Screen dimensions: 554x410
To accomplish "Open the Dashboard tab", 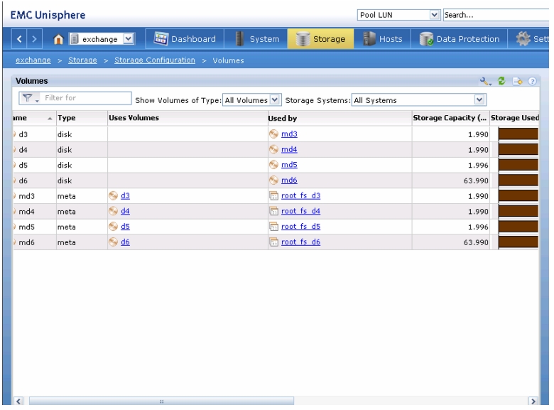I will coord(185,39).
